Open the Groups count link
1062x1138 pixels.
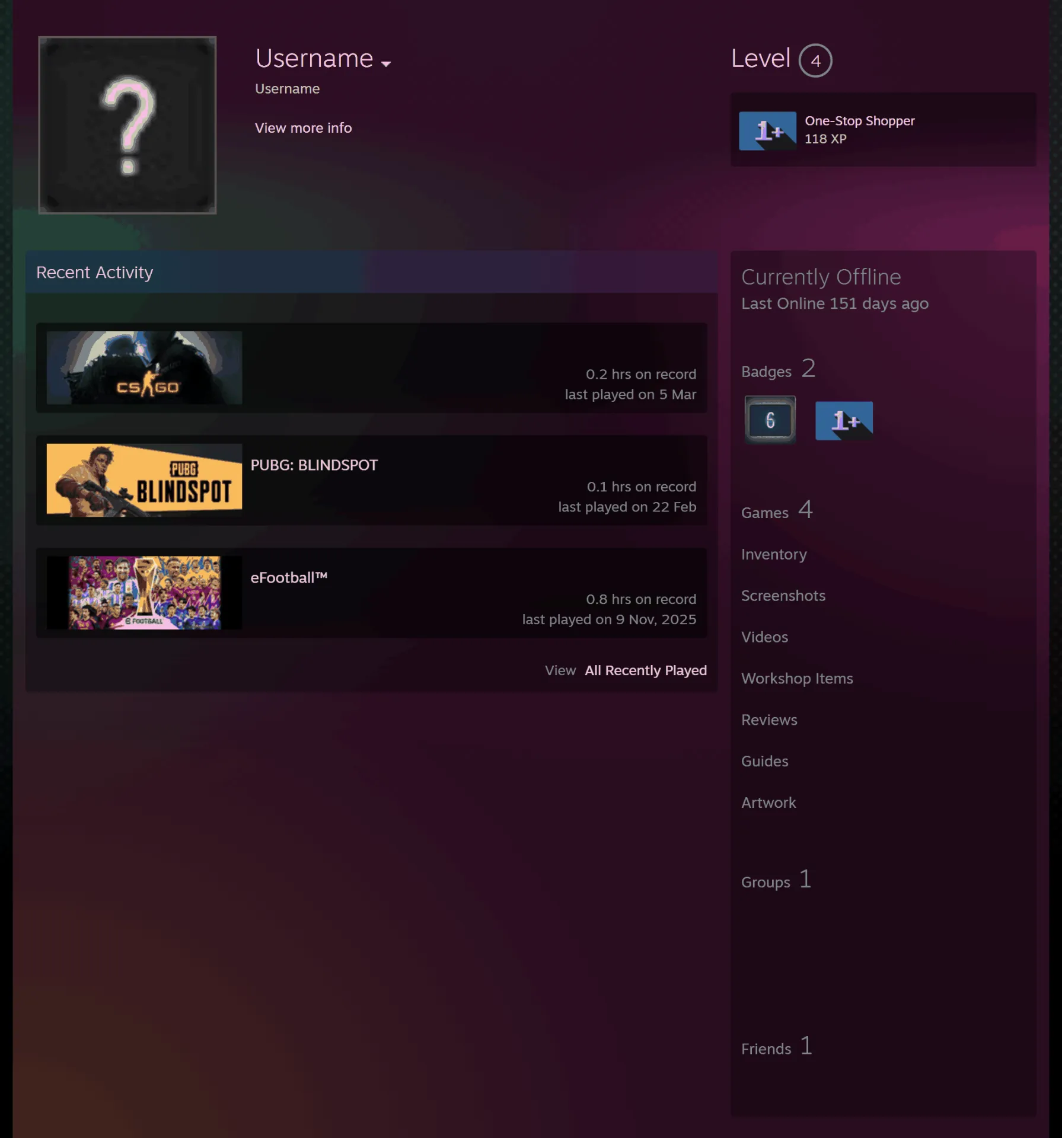tap(776, 880)
